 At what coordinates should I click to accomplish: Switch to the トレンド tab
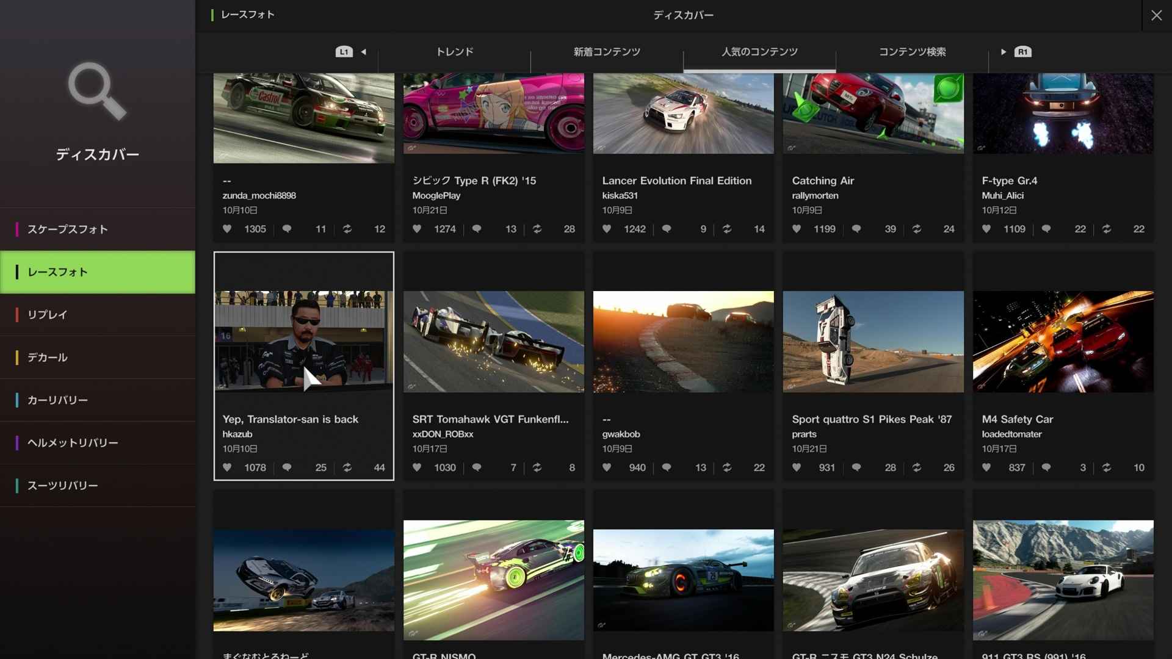click(454, 52)
